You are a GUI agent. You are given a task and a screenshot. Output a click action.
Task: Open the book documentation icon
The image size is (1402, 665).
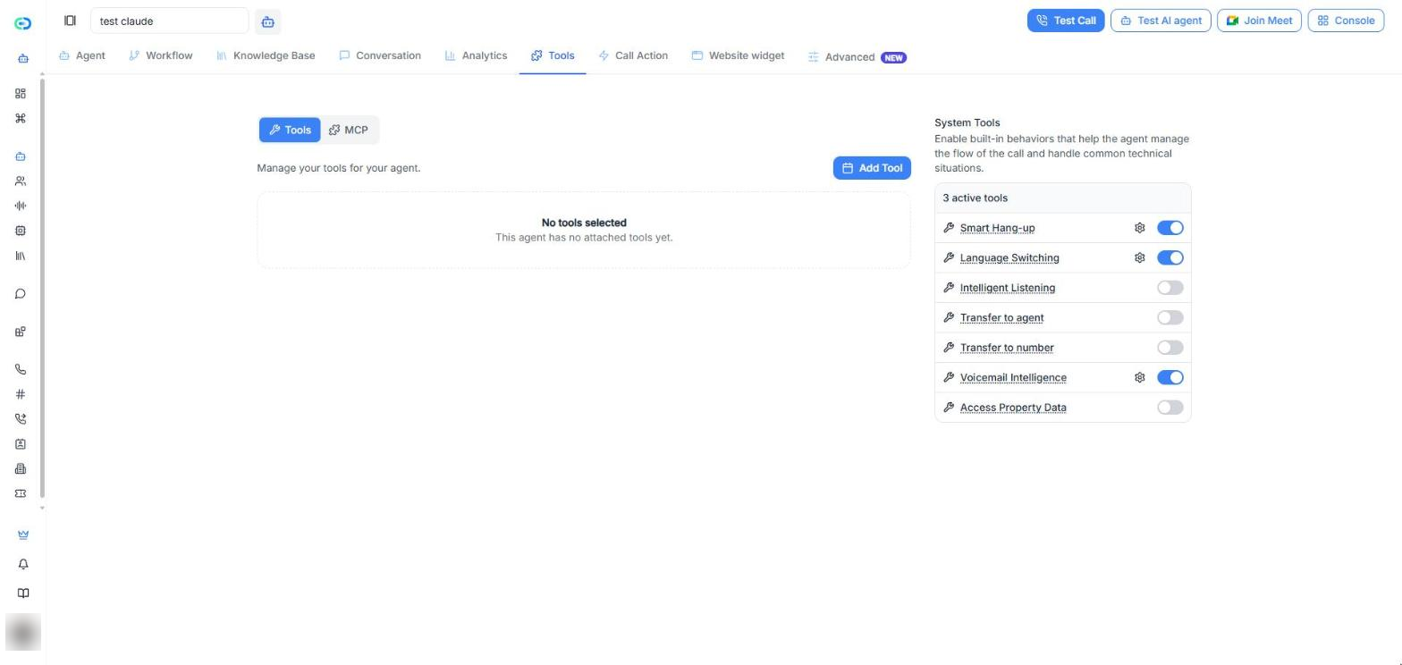click(x=23, y=593)
